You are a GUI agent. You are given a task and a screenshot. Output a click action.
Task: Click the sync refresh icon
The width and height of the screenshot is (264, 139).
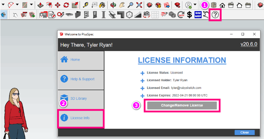181,15
